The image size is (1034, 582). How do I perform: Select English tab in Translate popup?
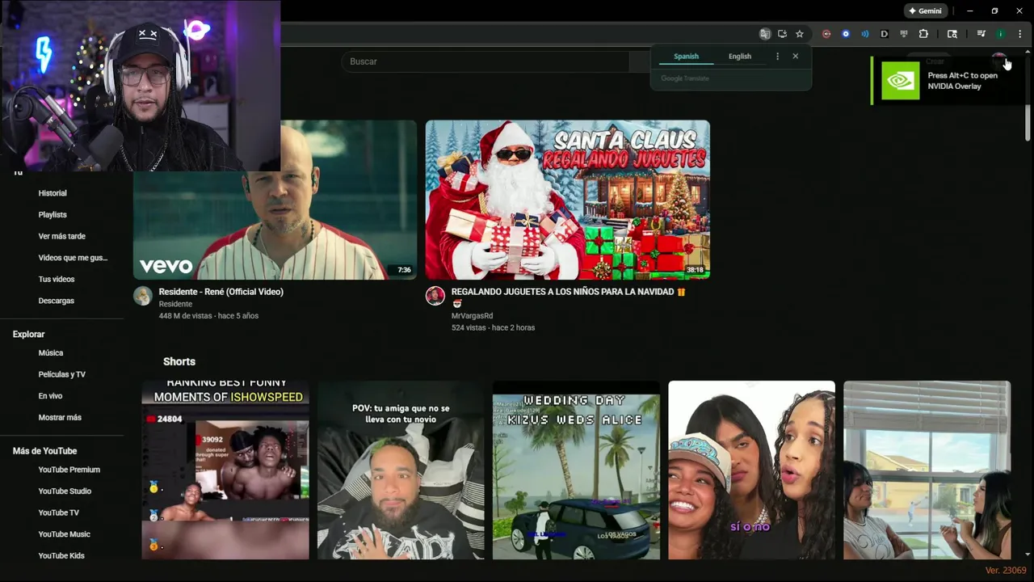pyautogui.click(x=740, y=57)
